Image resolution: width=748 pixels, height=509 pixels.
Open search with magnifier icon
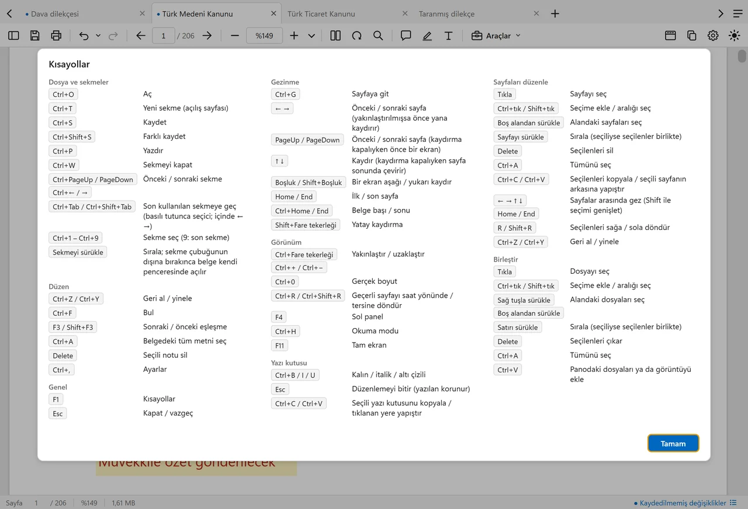pyautogui.click(x=378, y=36)
